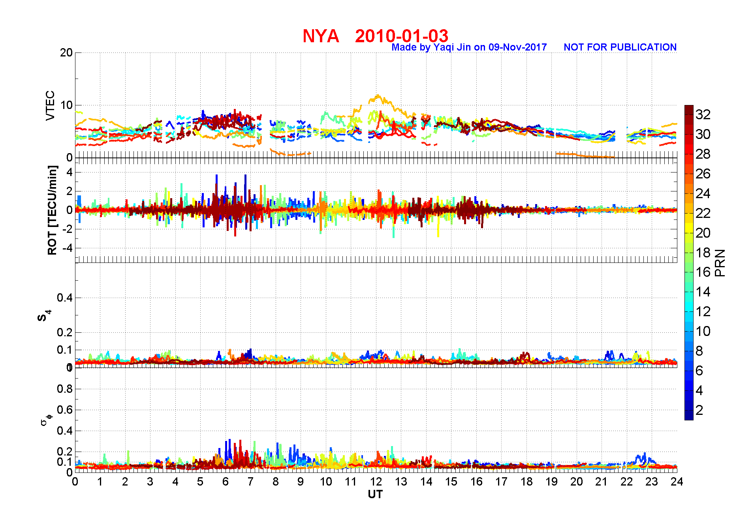
Task: Click the VTEC axis tick label '20'
Action: coord(66,52)
